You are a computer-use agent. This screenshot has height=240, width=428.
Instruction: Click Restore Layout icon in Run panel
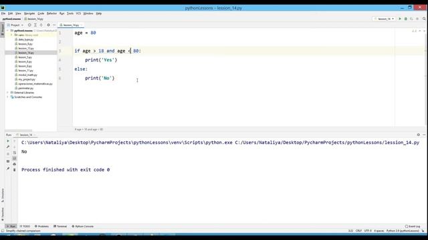point(8,161)
